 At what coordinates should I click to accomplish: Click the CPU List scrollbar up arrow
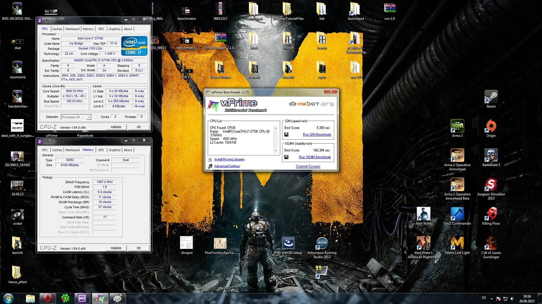[276, 128]
